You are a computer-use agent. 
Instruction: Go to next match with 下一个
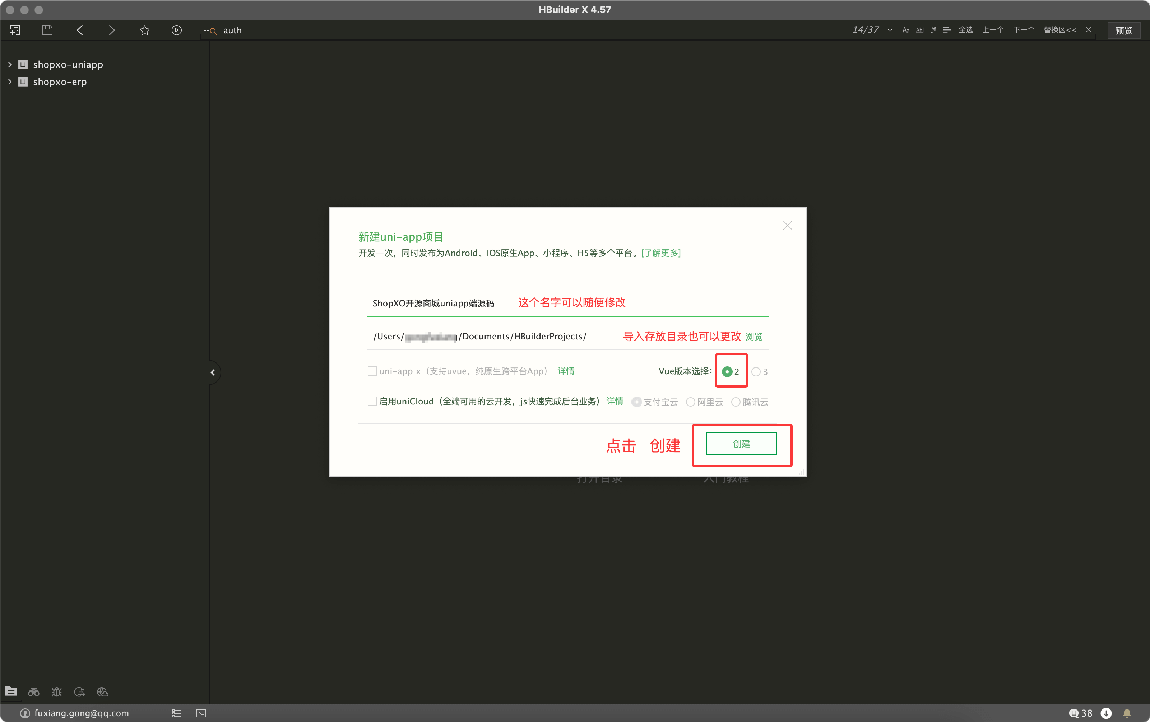tap(1024, 29)
